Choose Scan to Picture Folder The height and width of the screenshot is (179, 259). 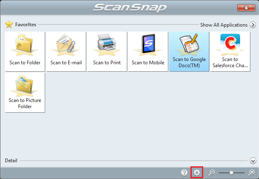[25, 93]
